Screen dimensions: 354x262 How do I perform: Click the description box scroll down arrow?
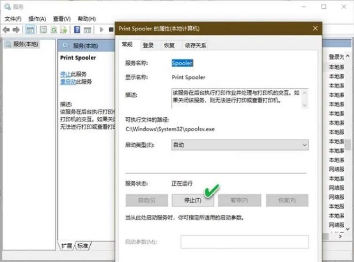pyautogui.click(x=304, y=105)
